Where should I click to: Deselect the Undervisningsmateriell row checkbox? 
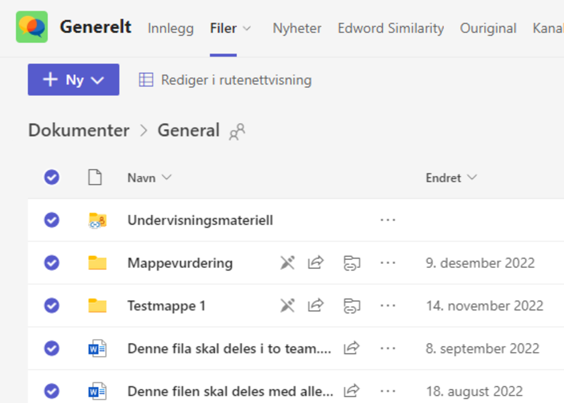pos(52,220)
